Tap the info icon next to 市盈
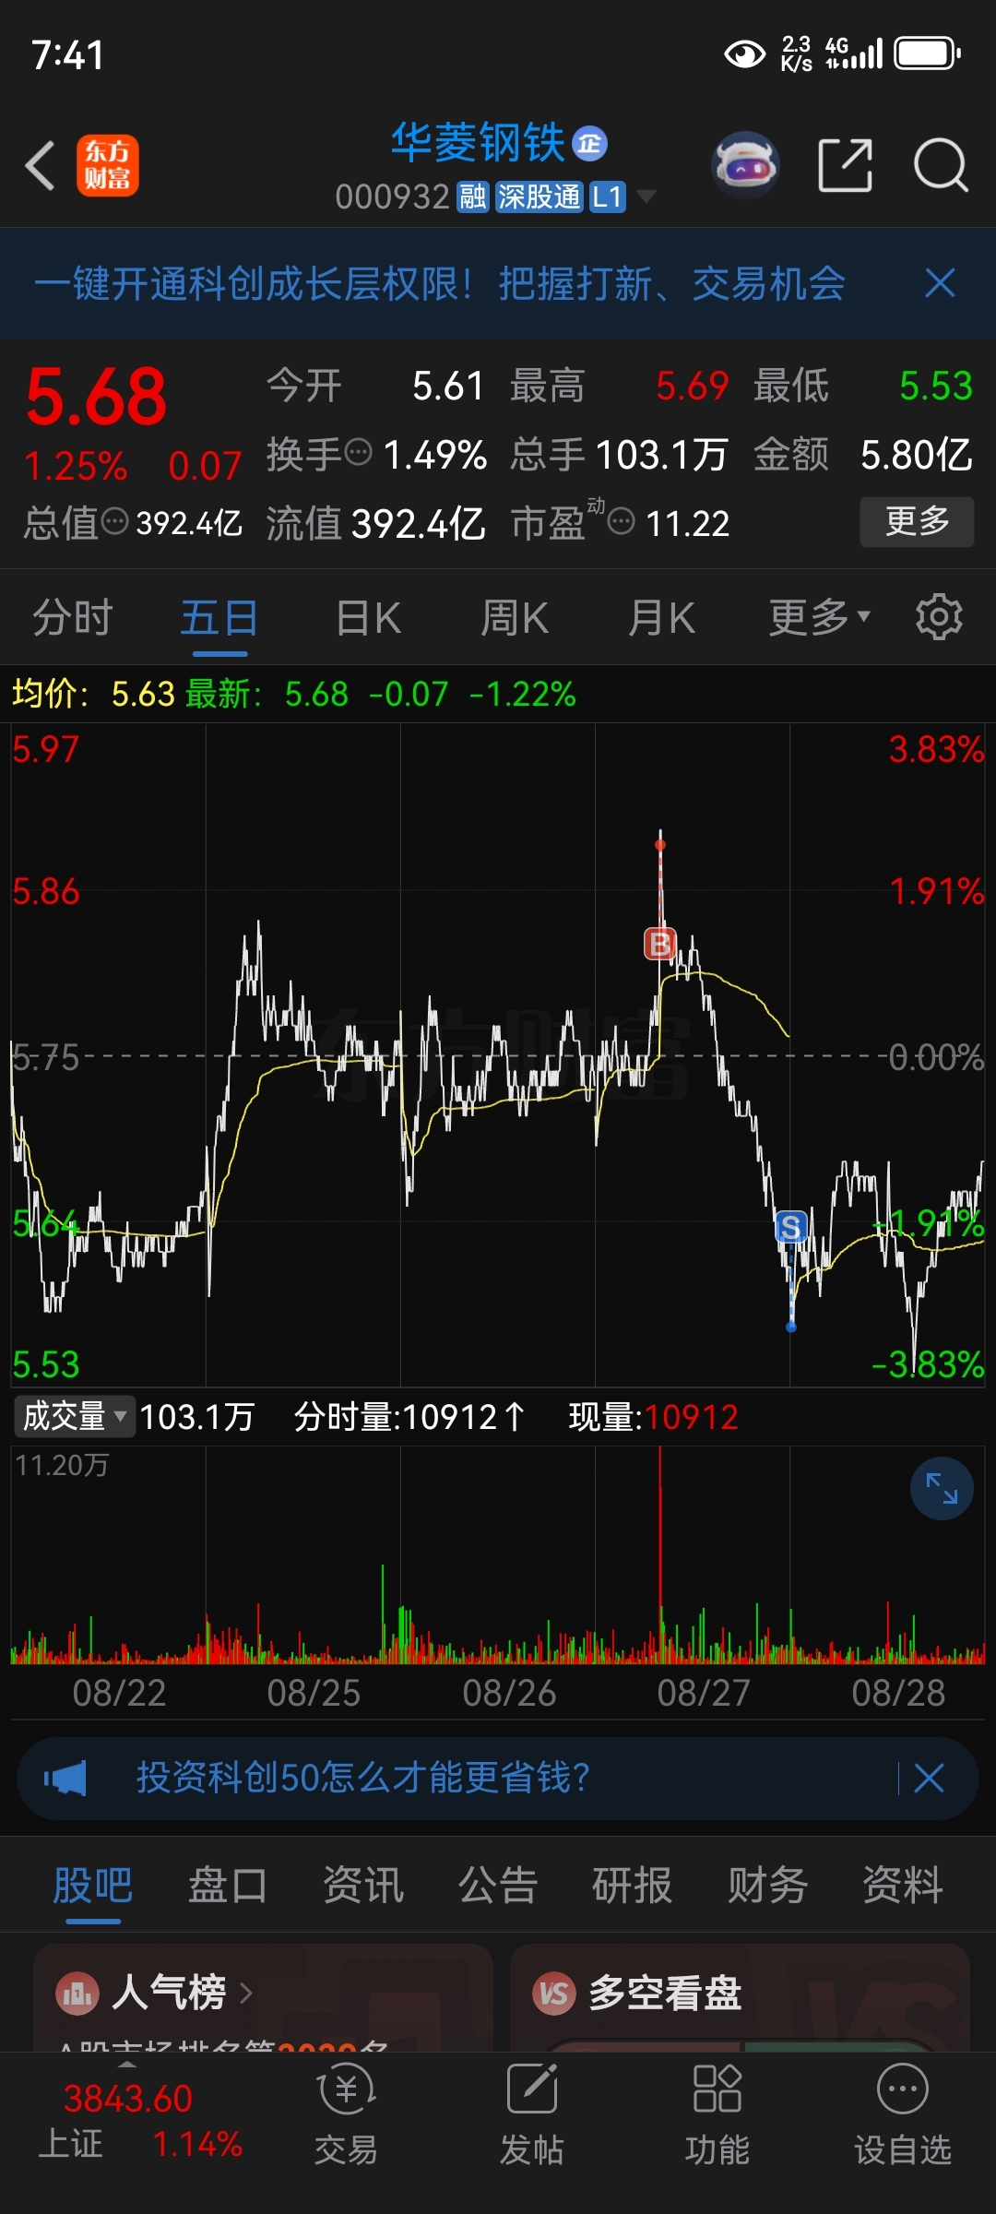This screenshot has width=996, height=2214. coord(622,522)
